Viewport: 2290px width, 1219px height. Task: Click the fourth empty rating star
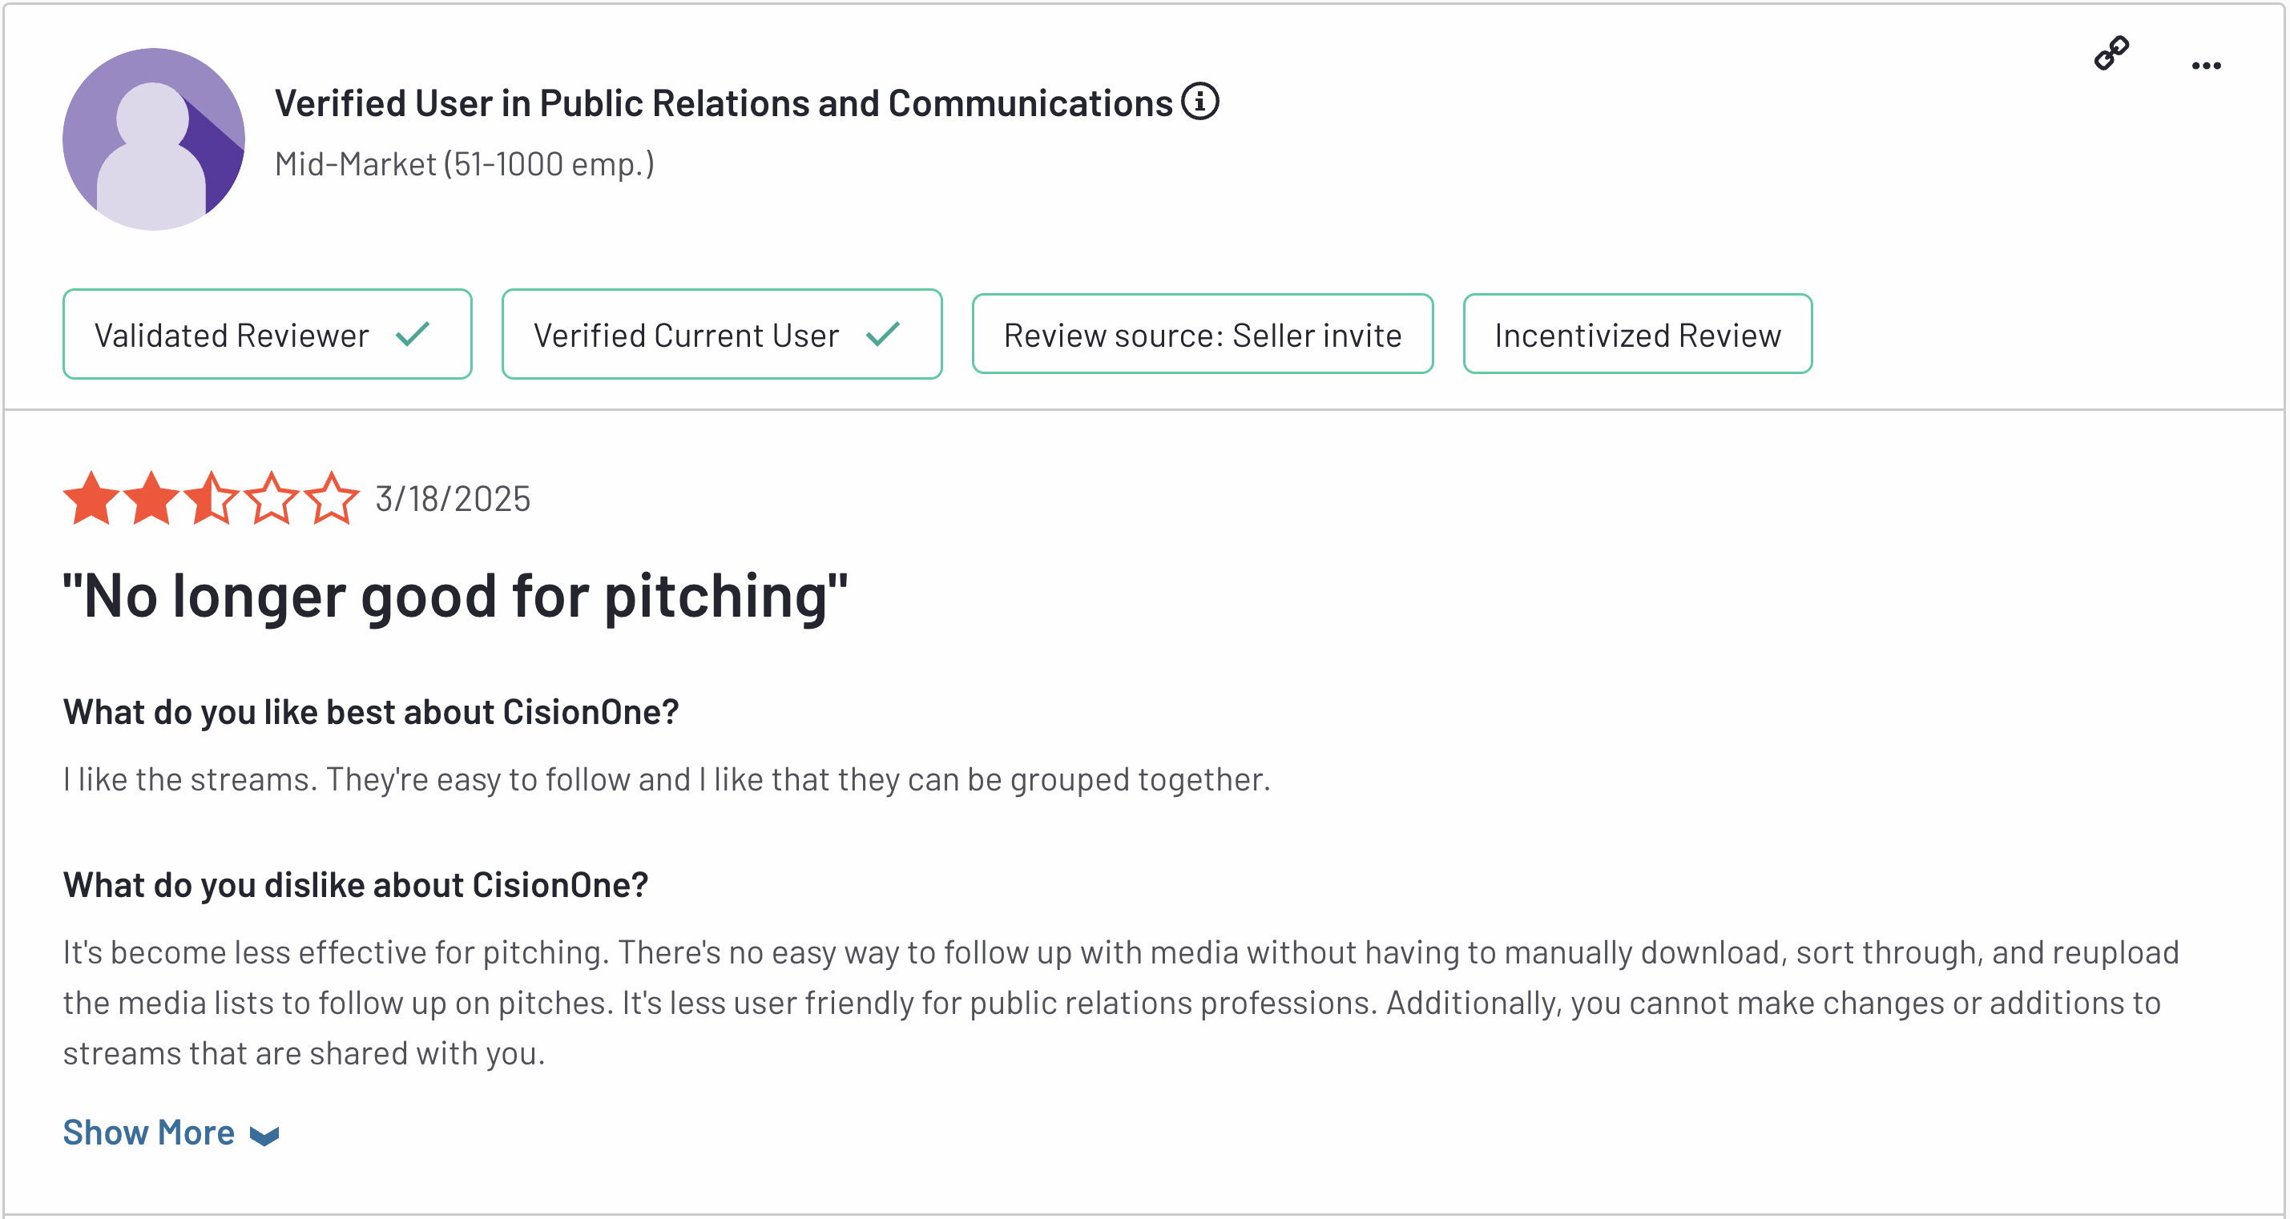coord(271,498)
